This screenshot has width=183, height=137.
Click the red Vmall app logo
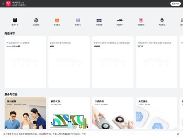(8, 4)
